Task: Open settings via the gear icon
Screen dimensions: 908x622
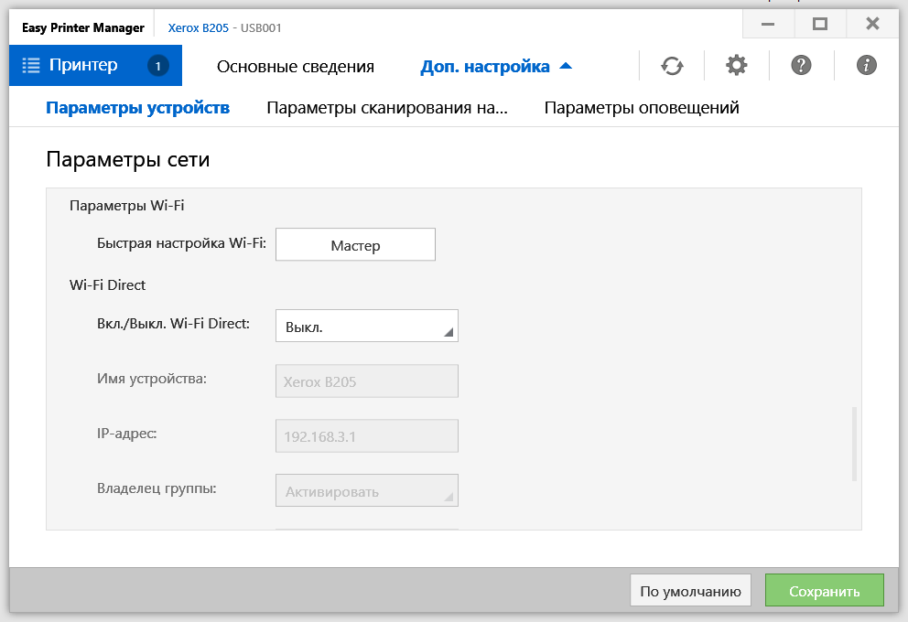Action: pyautogui.click(x=736, y=66)
